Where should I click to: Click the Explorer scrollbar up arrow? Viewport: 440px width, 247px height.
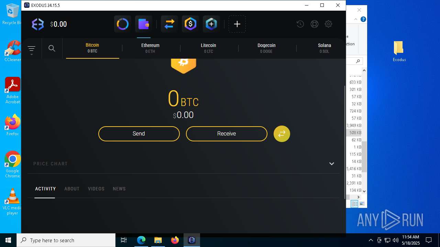point(364,70)
